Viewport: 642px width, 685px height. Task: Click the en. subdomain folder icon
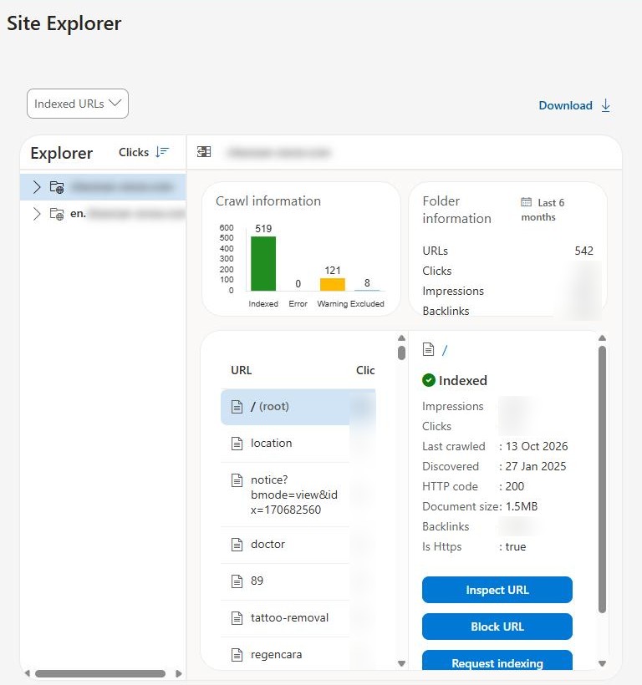57,214
